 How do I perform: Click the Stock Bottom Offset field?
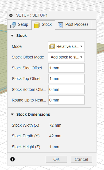(x=66, y=89)
